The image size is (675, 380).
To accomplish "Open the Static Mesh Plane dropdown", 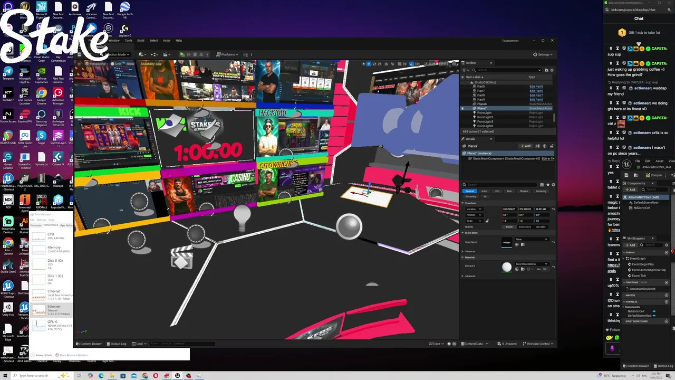I will pyautogui.click(x=532, y=239).
